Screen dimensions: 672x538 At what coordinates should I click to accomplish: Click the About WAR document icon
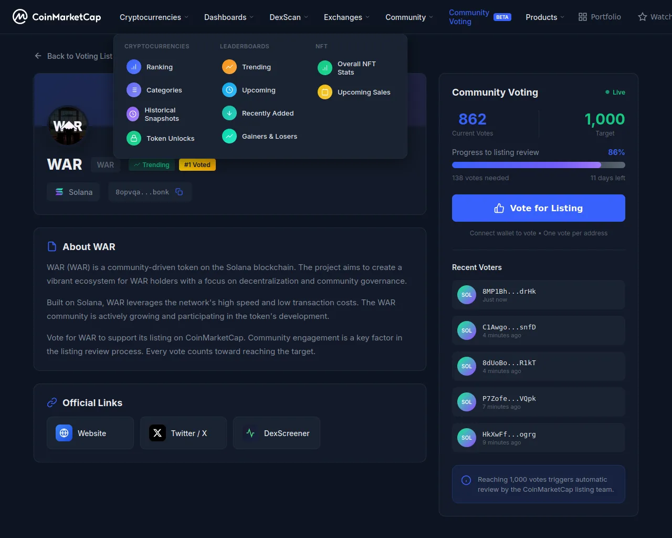coord(52,246)
